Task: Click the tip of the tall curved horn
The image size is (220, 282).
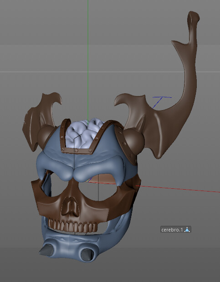Action: pyautogui.click(x=194, y=15)
